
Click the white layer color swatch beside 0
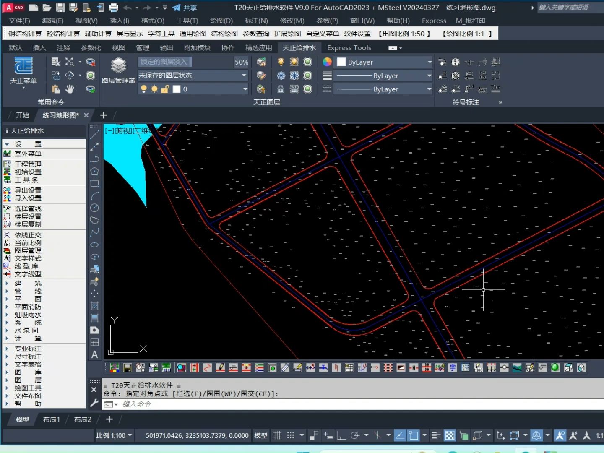click(177, 89)
